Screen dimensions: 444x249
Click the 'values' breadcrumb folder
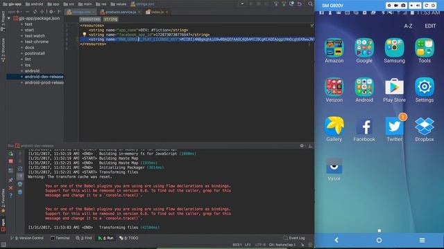(119, 4)
